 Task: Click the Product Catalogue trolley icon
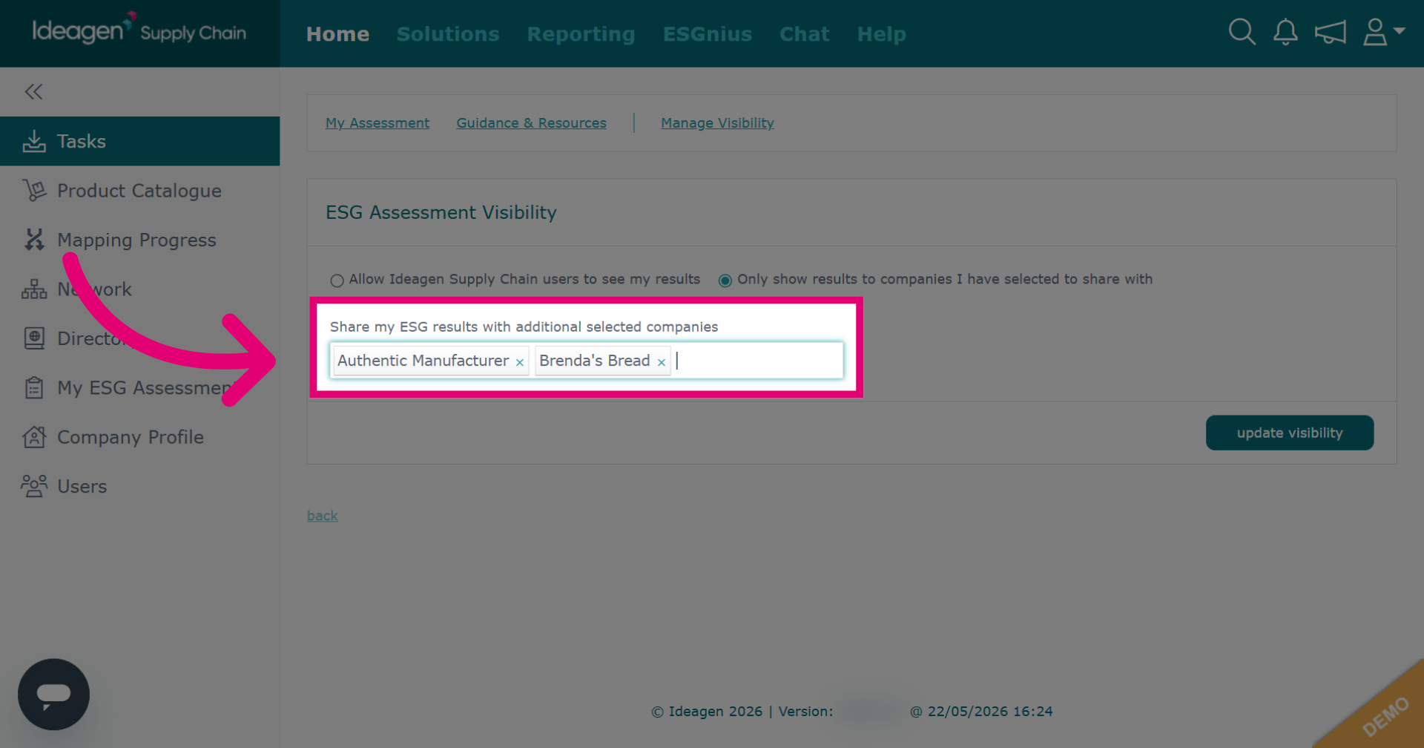[x=34, y=191]
